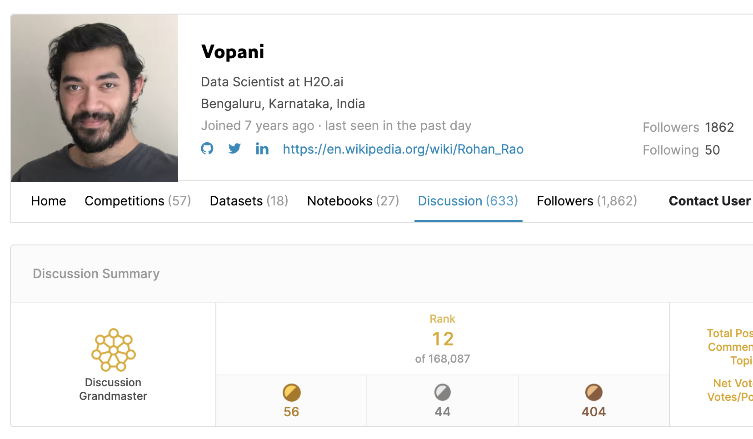Click the silver medal icon
This screenshot has width=753, height=439.
[443, 392]
